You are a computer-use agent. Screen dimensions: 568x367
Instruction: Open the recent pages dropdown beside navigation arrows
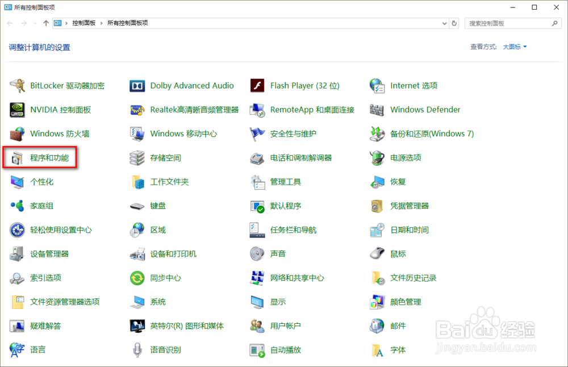coord(35,23)
